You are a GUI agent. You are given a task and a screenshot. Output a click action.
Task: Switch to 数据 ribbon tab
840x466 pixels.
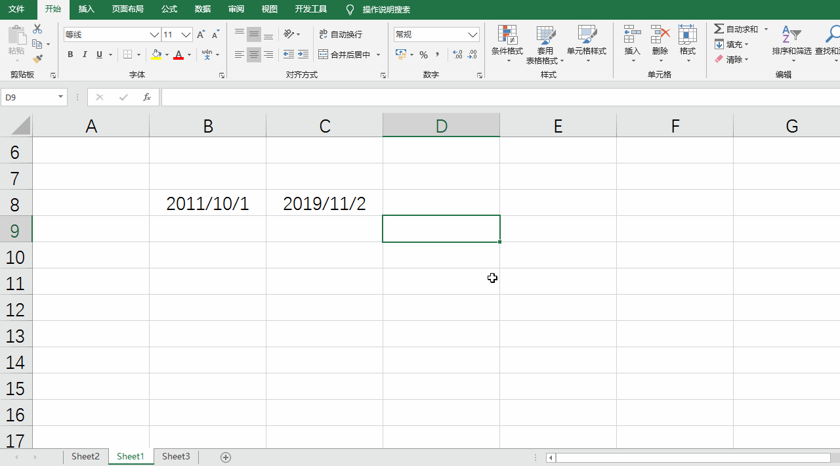pos(203,9)
